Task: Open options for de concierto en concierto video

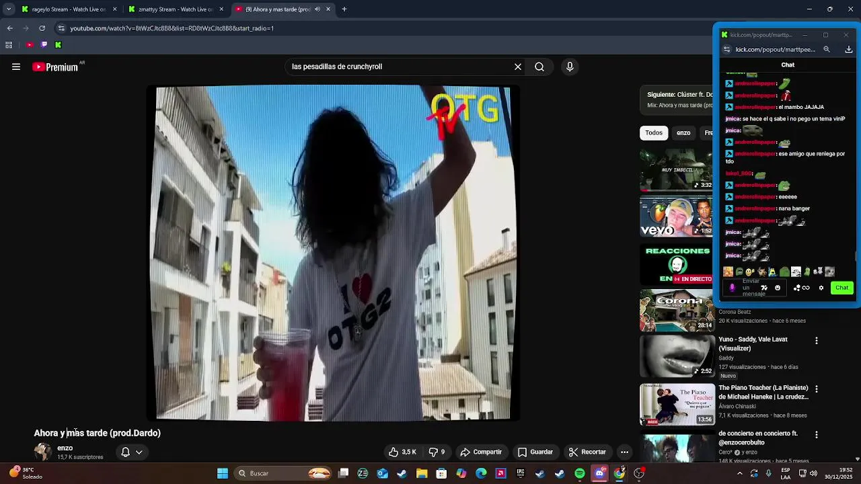Action: coord(817,435)
